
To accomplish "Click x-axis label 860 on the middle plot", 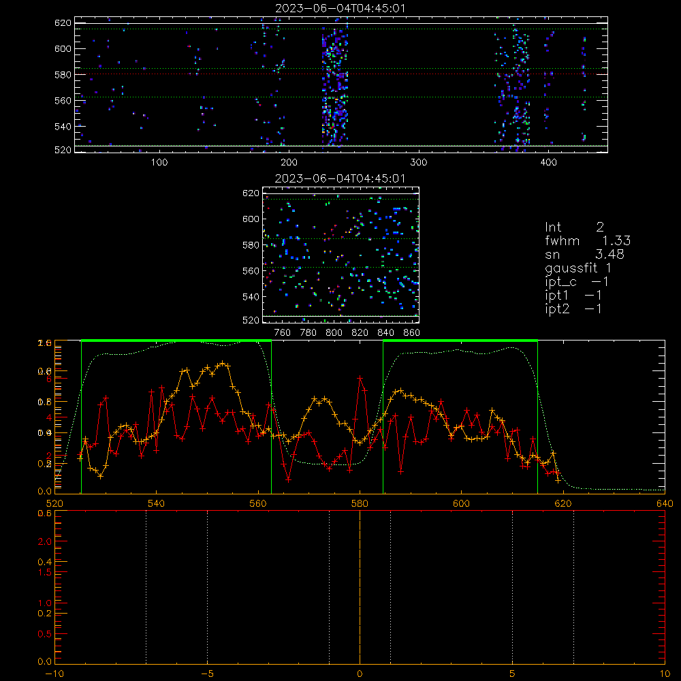I will [411, 332].
